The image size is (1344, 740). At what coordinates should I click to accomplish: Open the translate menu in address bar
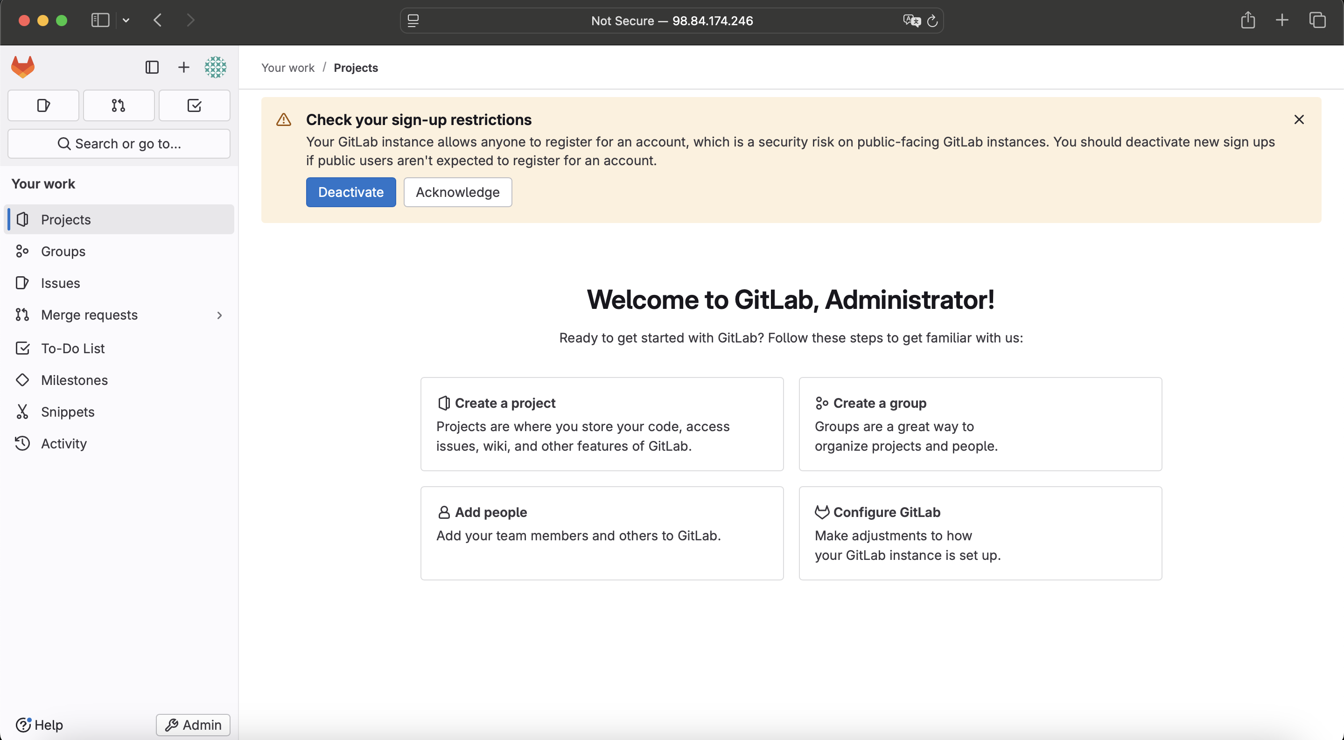911,21
